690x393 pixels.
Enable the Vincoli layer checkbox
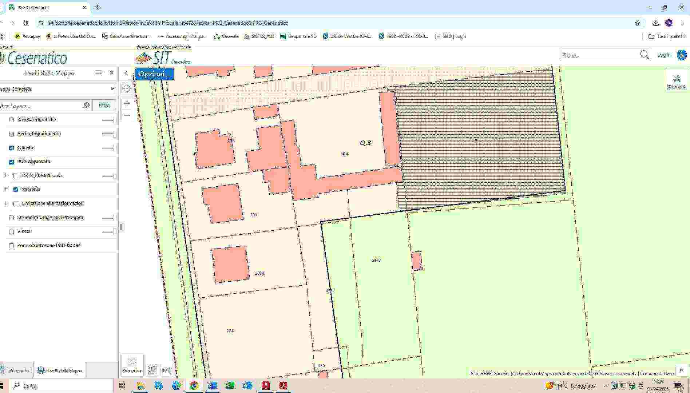click(11, 232)
